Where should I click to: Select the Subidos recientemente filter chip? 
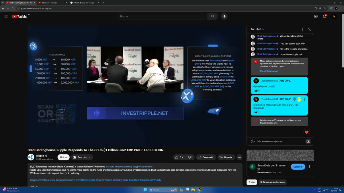[272, 182]
